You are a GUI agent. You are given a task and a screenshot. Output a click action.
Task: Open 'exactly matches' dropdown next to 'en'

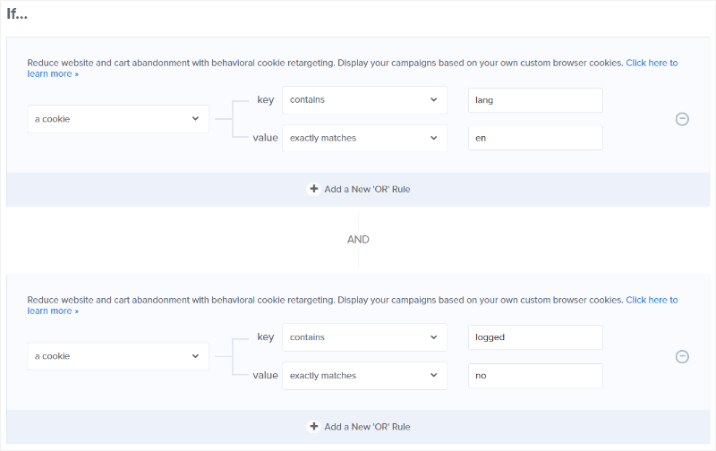(x=364, y=138)
